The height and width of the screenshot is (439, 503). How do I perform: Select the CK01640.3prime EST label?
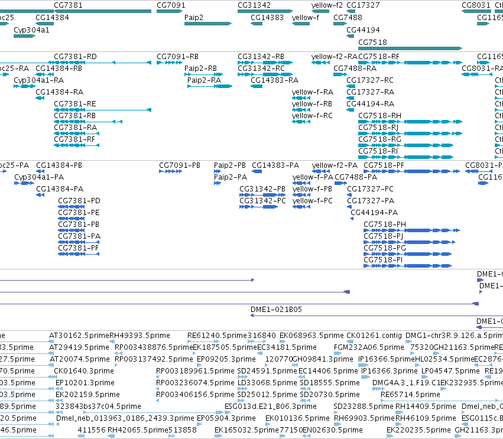pyautogui.click(x=84, y=371)
